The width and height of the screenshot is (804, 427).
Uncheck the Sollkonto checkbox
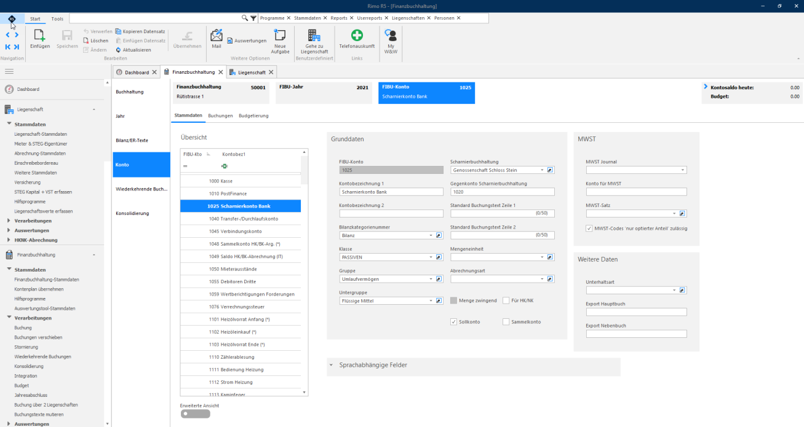point(454,321)
